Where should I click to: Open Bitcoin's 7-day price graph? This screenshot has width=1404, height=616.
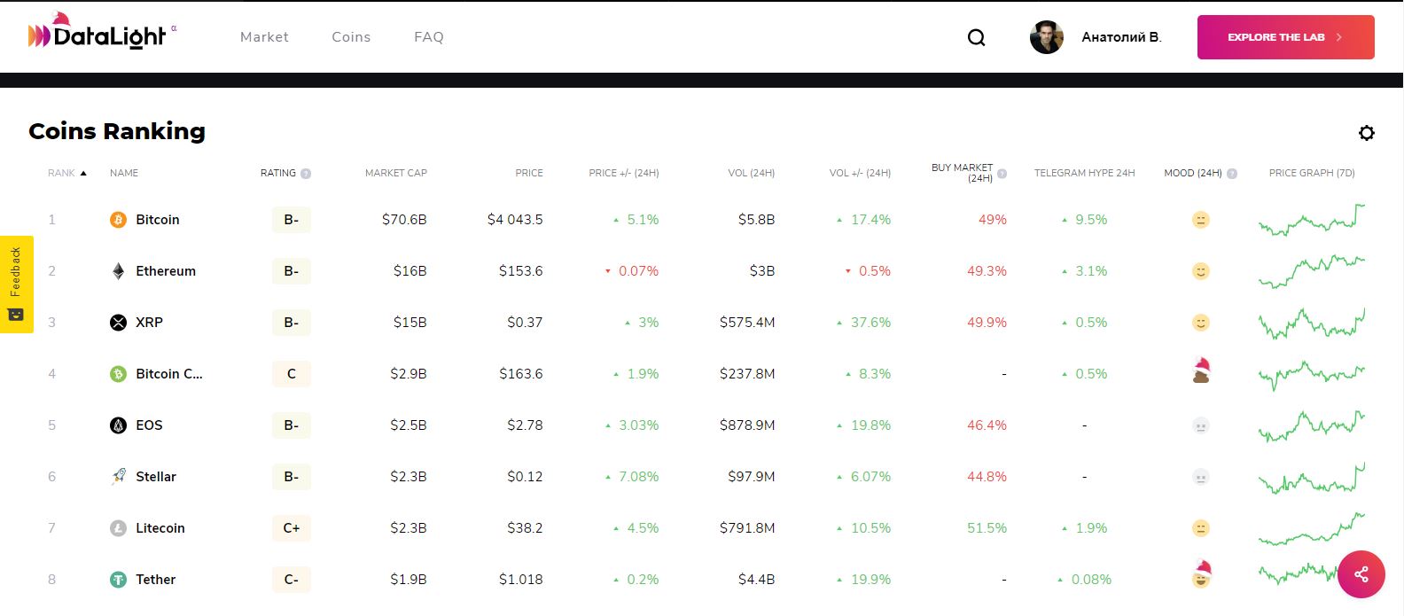(x=1312, y=219)
